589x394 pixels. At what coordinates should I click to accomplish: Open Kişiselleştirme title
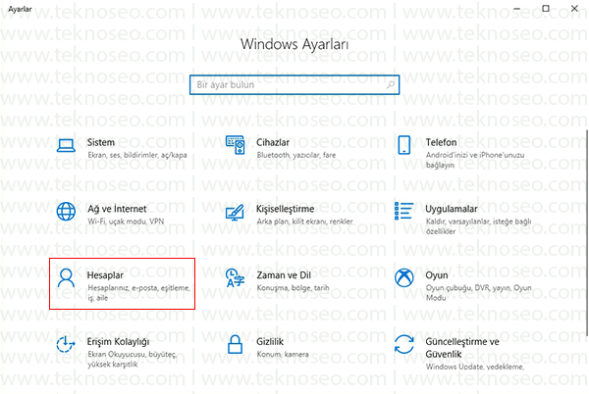285,209
